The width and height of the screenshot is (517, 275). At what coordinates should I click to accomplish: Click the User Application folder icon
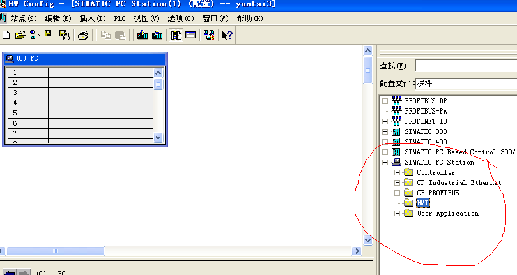[409, 213]
